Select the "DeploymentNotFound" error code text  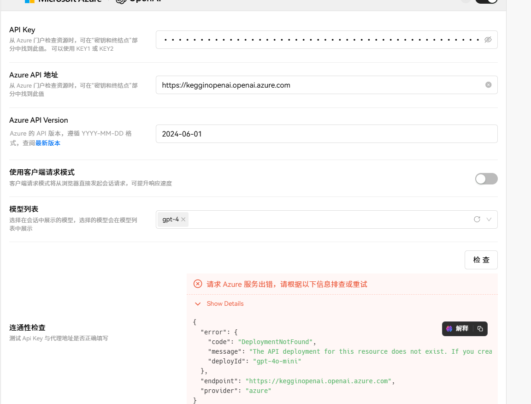[x=275, y=342]
